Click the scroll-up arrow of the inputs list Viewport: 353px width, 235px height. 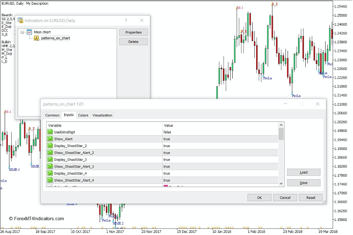point(281,125)
